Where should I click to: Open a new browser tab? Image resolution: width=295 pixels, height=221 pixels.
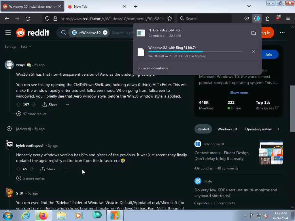pyautogui.click(x=135, y=6)
